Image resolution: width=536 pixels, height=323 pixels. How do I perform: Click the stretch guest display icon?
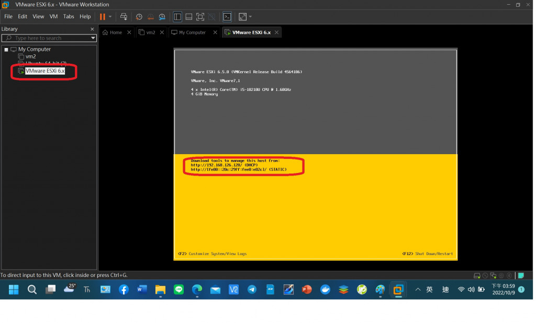[243, 17]
